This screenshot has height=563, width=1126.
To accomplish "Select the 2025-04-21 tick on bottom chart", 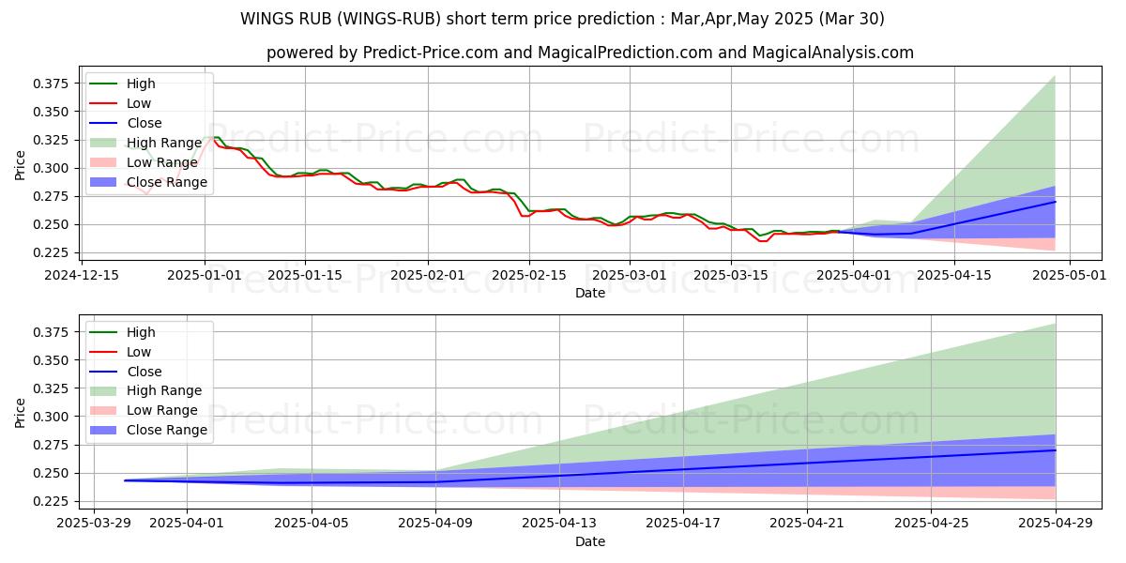I will click(x=807, y=524).
